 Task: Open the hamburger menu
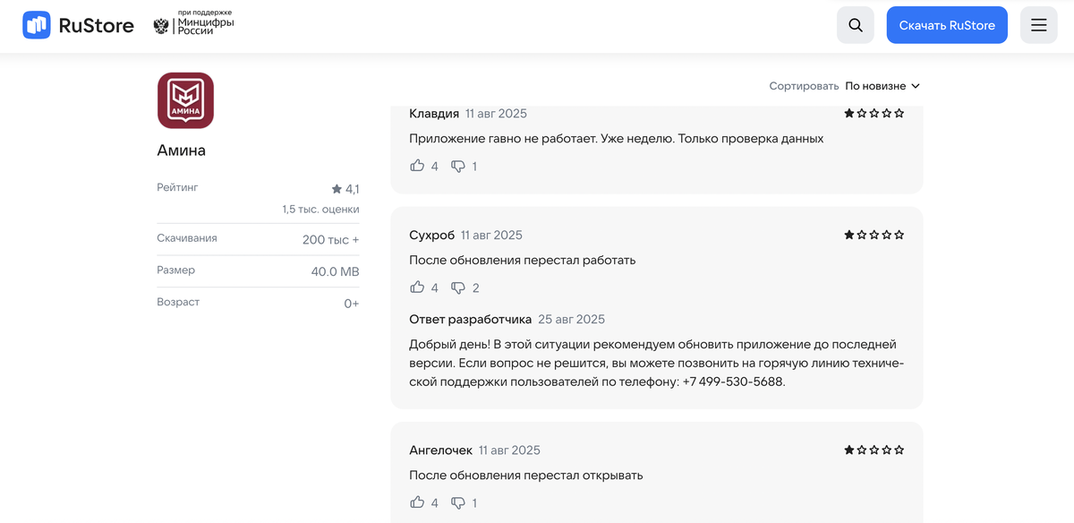pyautogui.click(x=1038, y=25)
